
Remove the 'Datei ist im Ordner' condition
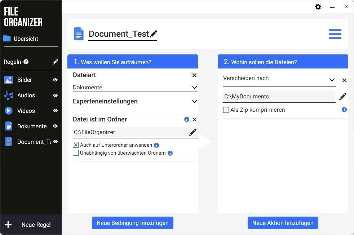(194, 119)
